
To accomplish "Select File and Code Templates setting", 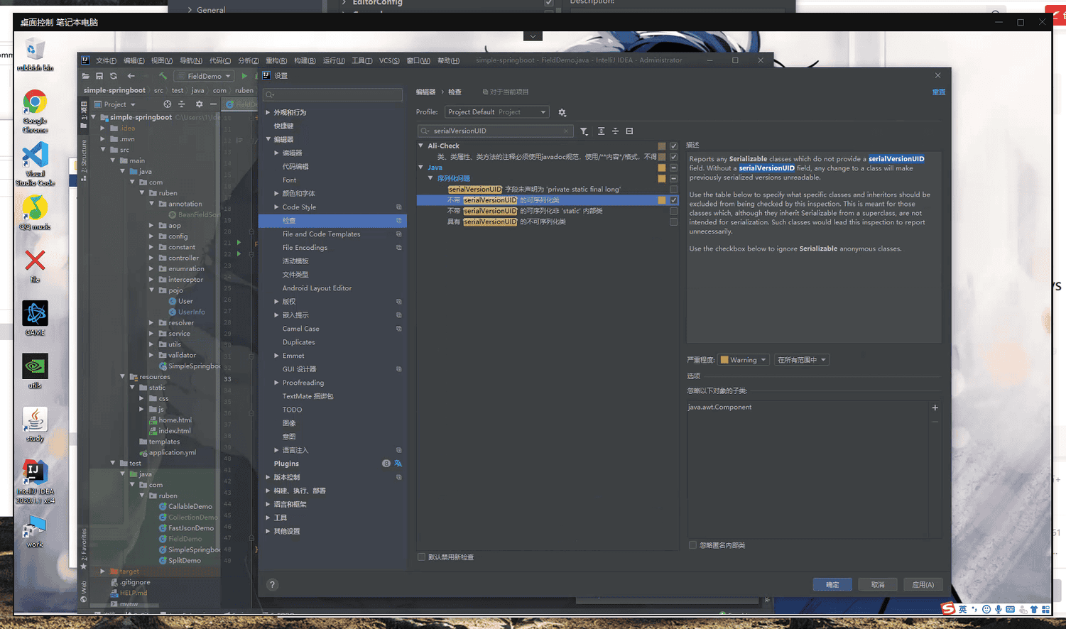I will click(x=321, y=234).
